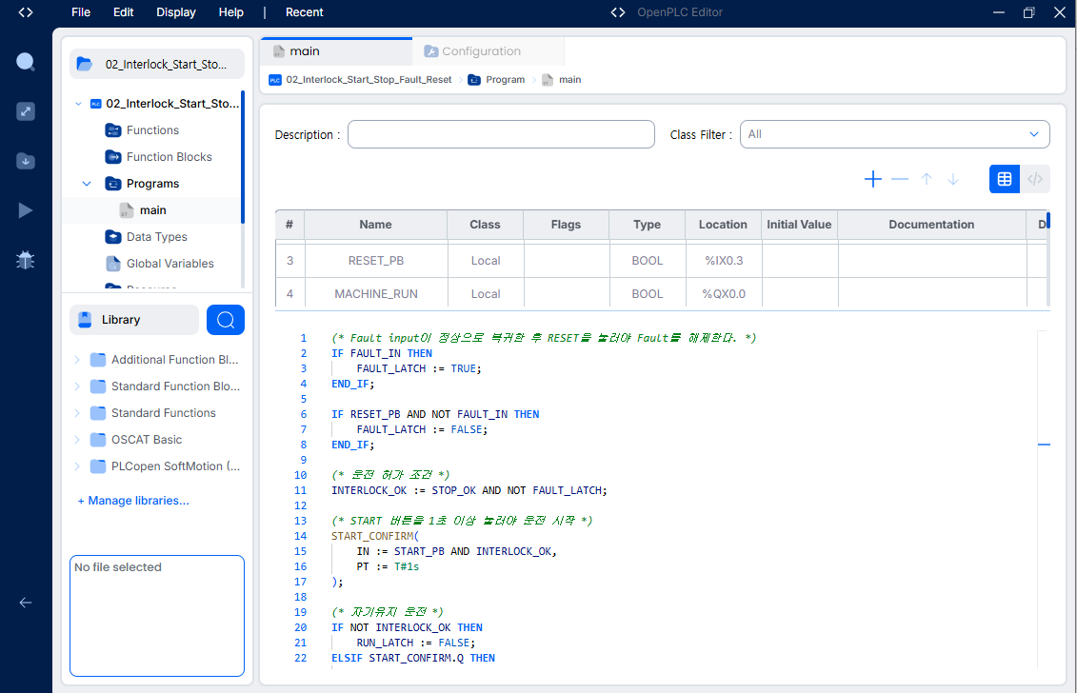Click the Manage libraries link

(133, 501)
